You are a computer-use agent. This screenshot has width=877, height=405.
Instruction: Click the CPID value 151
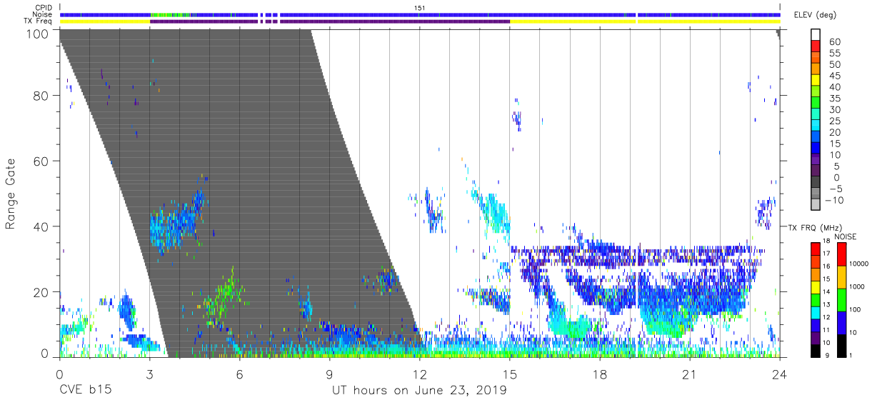[419, 8]
